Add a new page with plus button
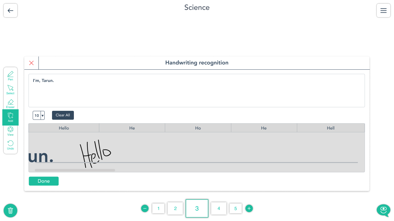Viewport: 394px width, 221px height. [249, 208]
